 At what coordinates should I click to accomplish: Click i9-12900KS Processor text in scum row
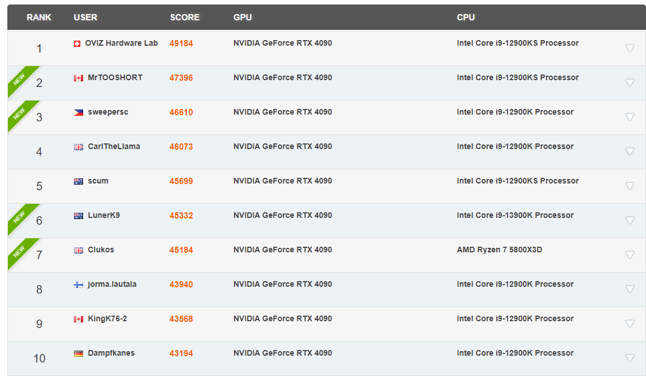pos(518,181)
